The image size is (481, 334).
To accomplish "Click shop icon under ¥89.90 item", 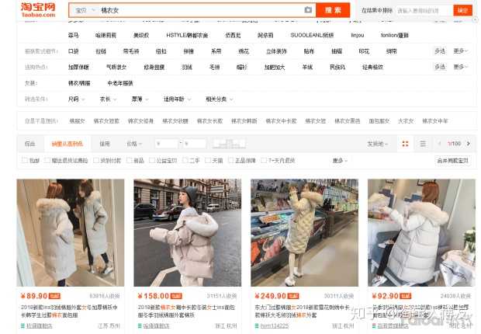I will point(22,325).
